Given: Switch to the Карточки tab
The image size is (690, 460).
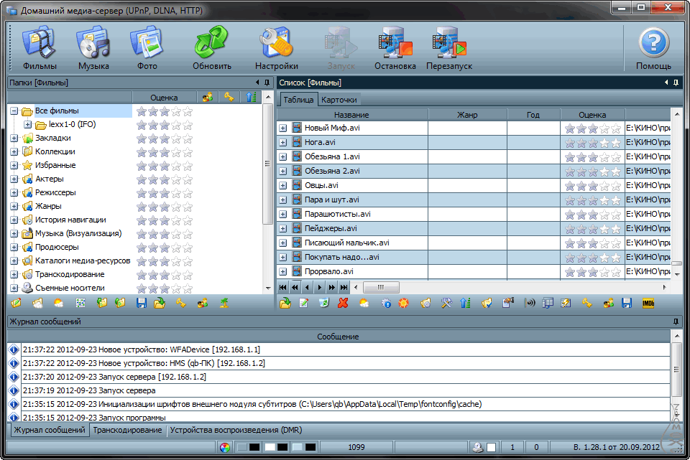Looking at the screenshot, I should [338, 100].
